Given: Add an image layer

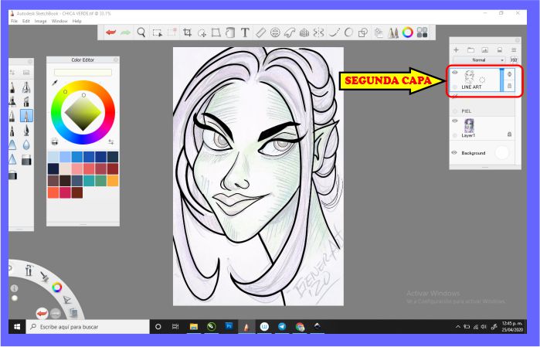Looking at the screenshot, I should coord(484,50).
